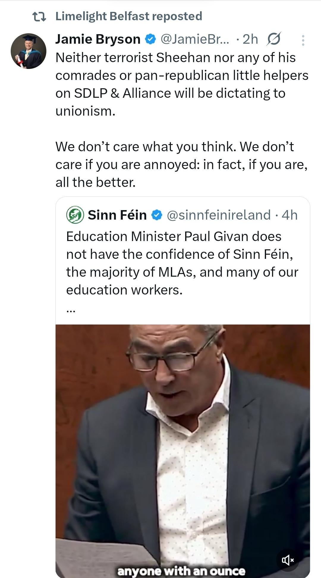This screenshot has width=321, height=578.
Task: Open the @sinnfeinireland handle
Action: point(219,215)
